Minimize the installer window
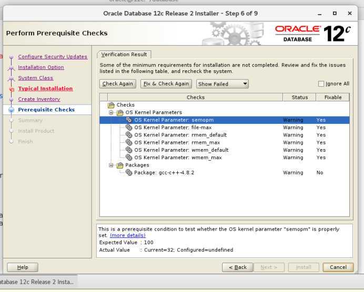Viewport: 364px width, 292px height. (320, 14)
